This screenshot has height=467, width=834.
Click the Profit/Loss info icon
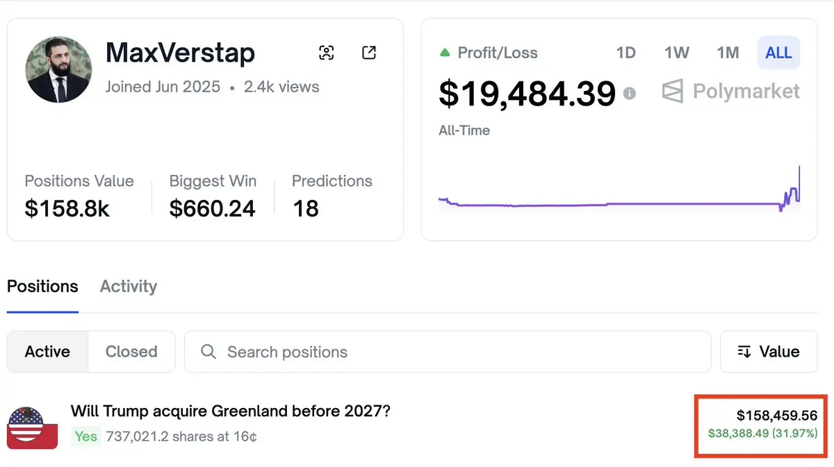630,93
